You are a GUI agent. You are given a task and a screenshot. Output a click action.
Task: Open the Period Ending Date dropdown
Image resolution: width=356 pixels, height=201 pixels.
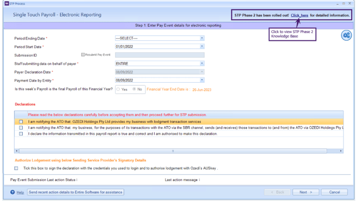click(x=202, y=38)
